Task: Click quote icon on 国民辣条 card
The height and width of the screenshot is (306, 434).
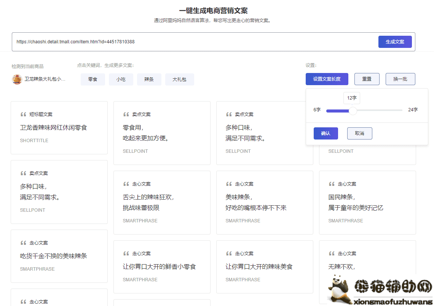Action: tap(332, 184)
